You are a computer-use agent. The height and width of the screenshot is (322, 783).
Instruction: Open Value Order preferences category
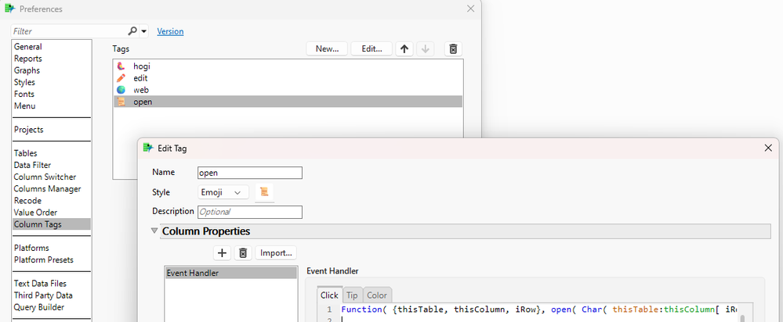[35, 213]
